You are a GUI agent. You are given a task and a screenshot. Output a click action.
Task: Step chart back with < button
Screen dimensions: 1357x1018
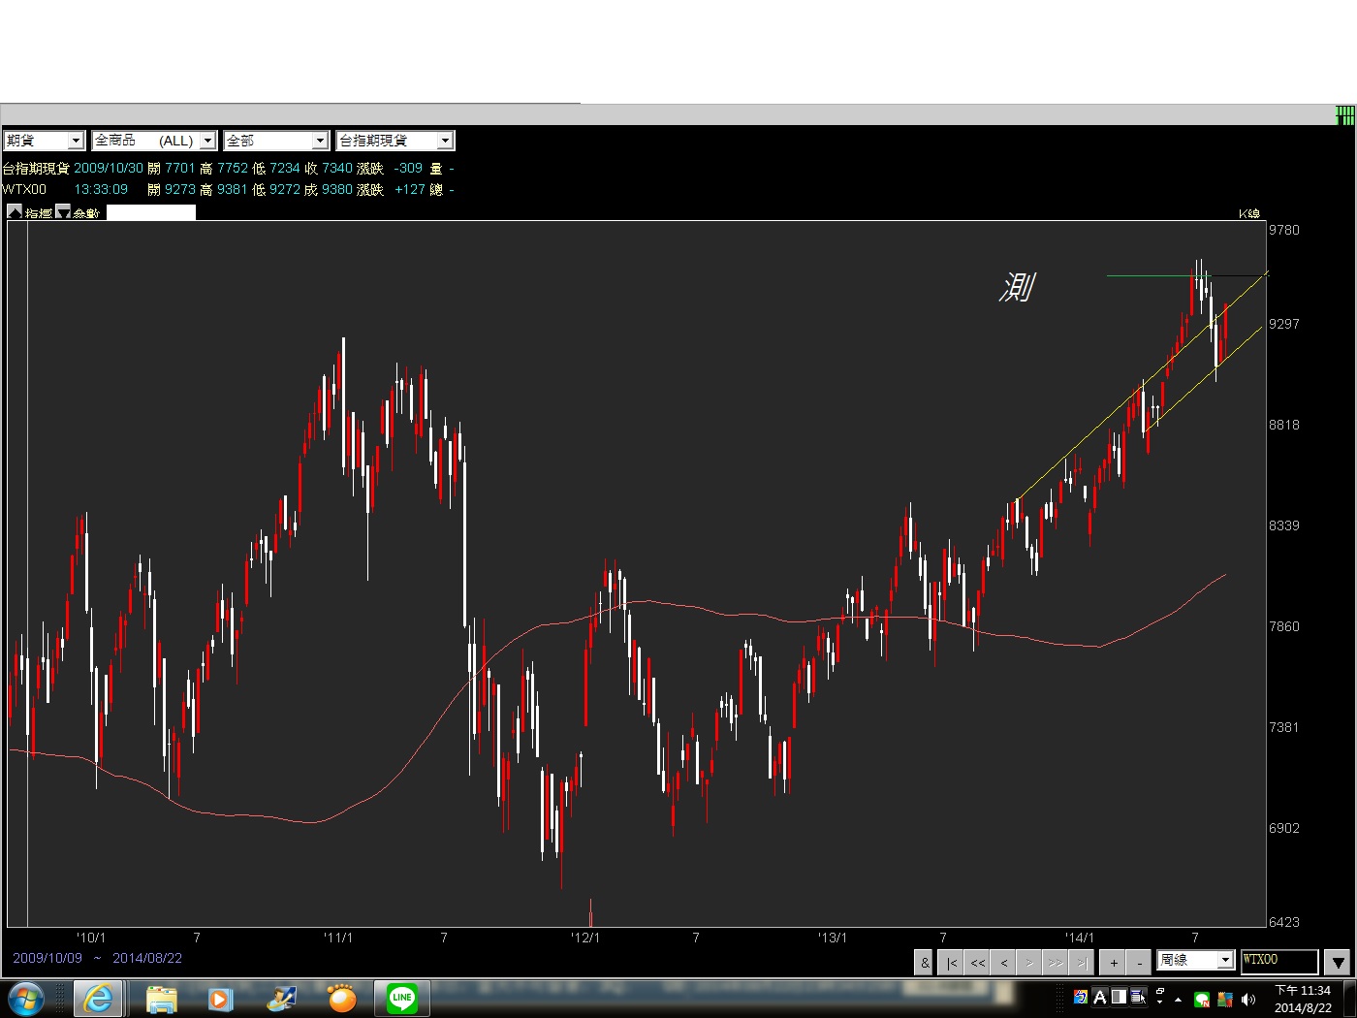pos(1003,963)
